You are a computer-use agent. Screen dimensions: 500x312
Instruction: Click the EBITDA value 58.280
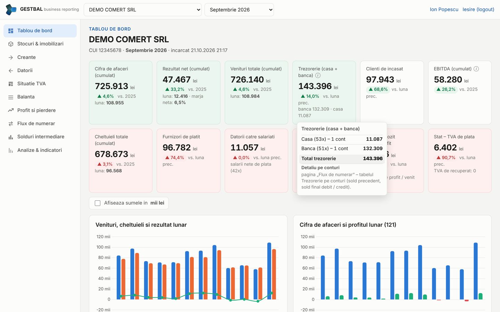coord(448,80)
